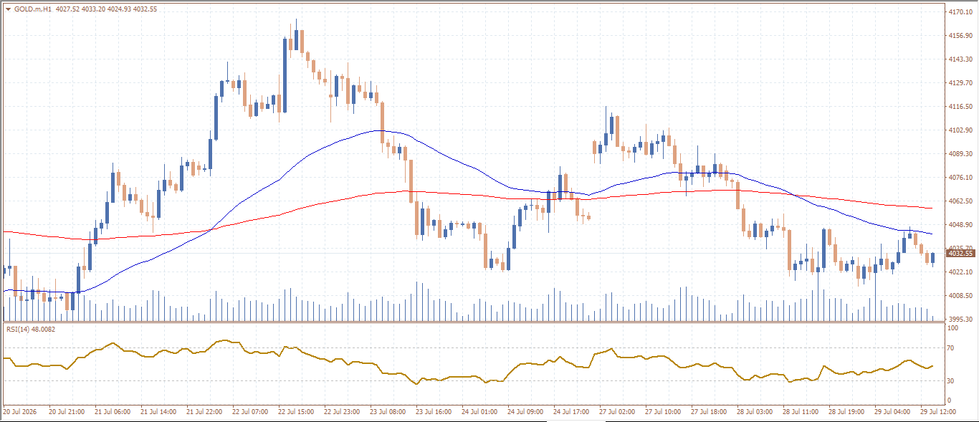Screen dimensions: 979x422
Task: Click the 4048.90 price axis label
Action: click(960, 224)
